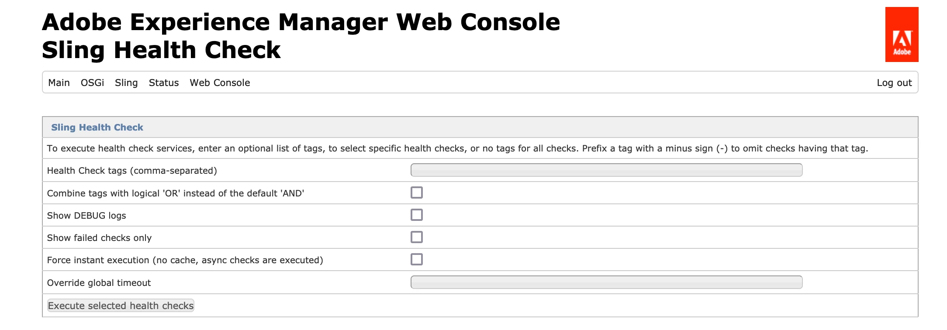Click the 'Show DEBUG logs' label text

86,216
